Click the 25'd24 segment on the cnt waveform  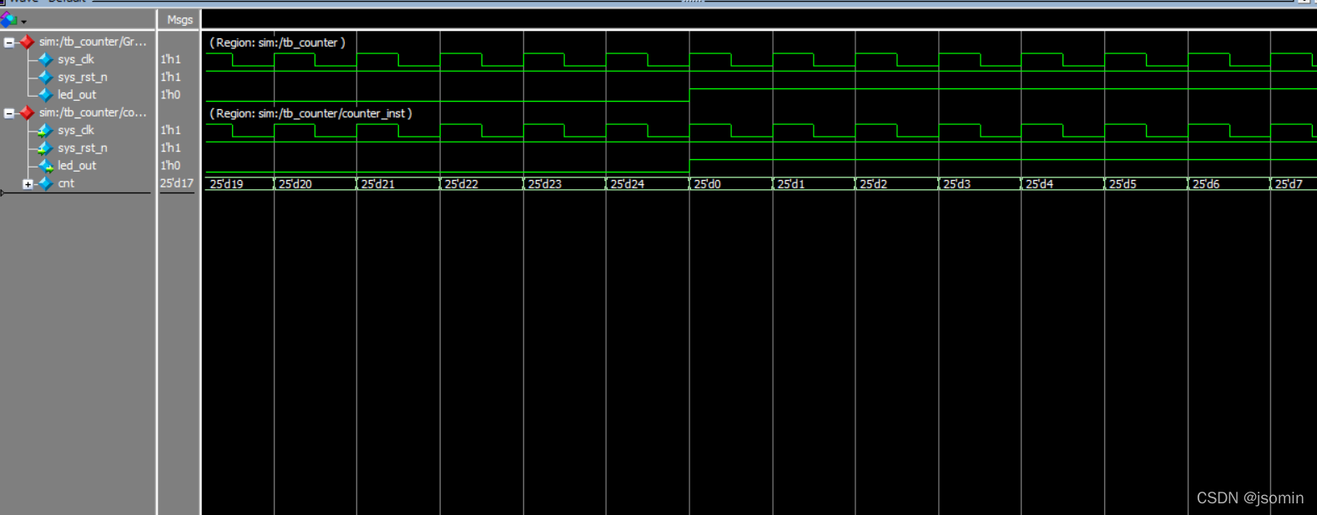tap(647, 183)
